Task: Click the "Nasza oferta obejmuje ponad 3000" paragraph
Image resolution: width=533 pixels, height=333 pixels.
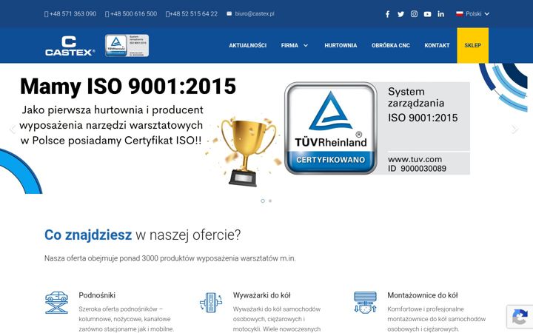Action: 170,258
